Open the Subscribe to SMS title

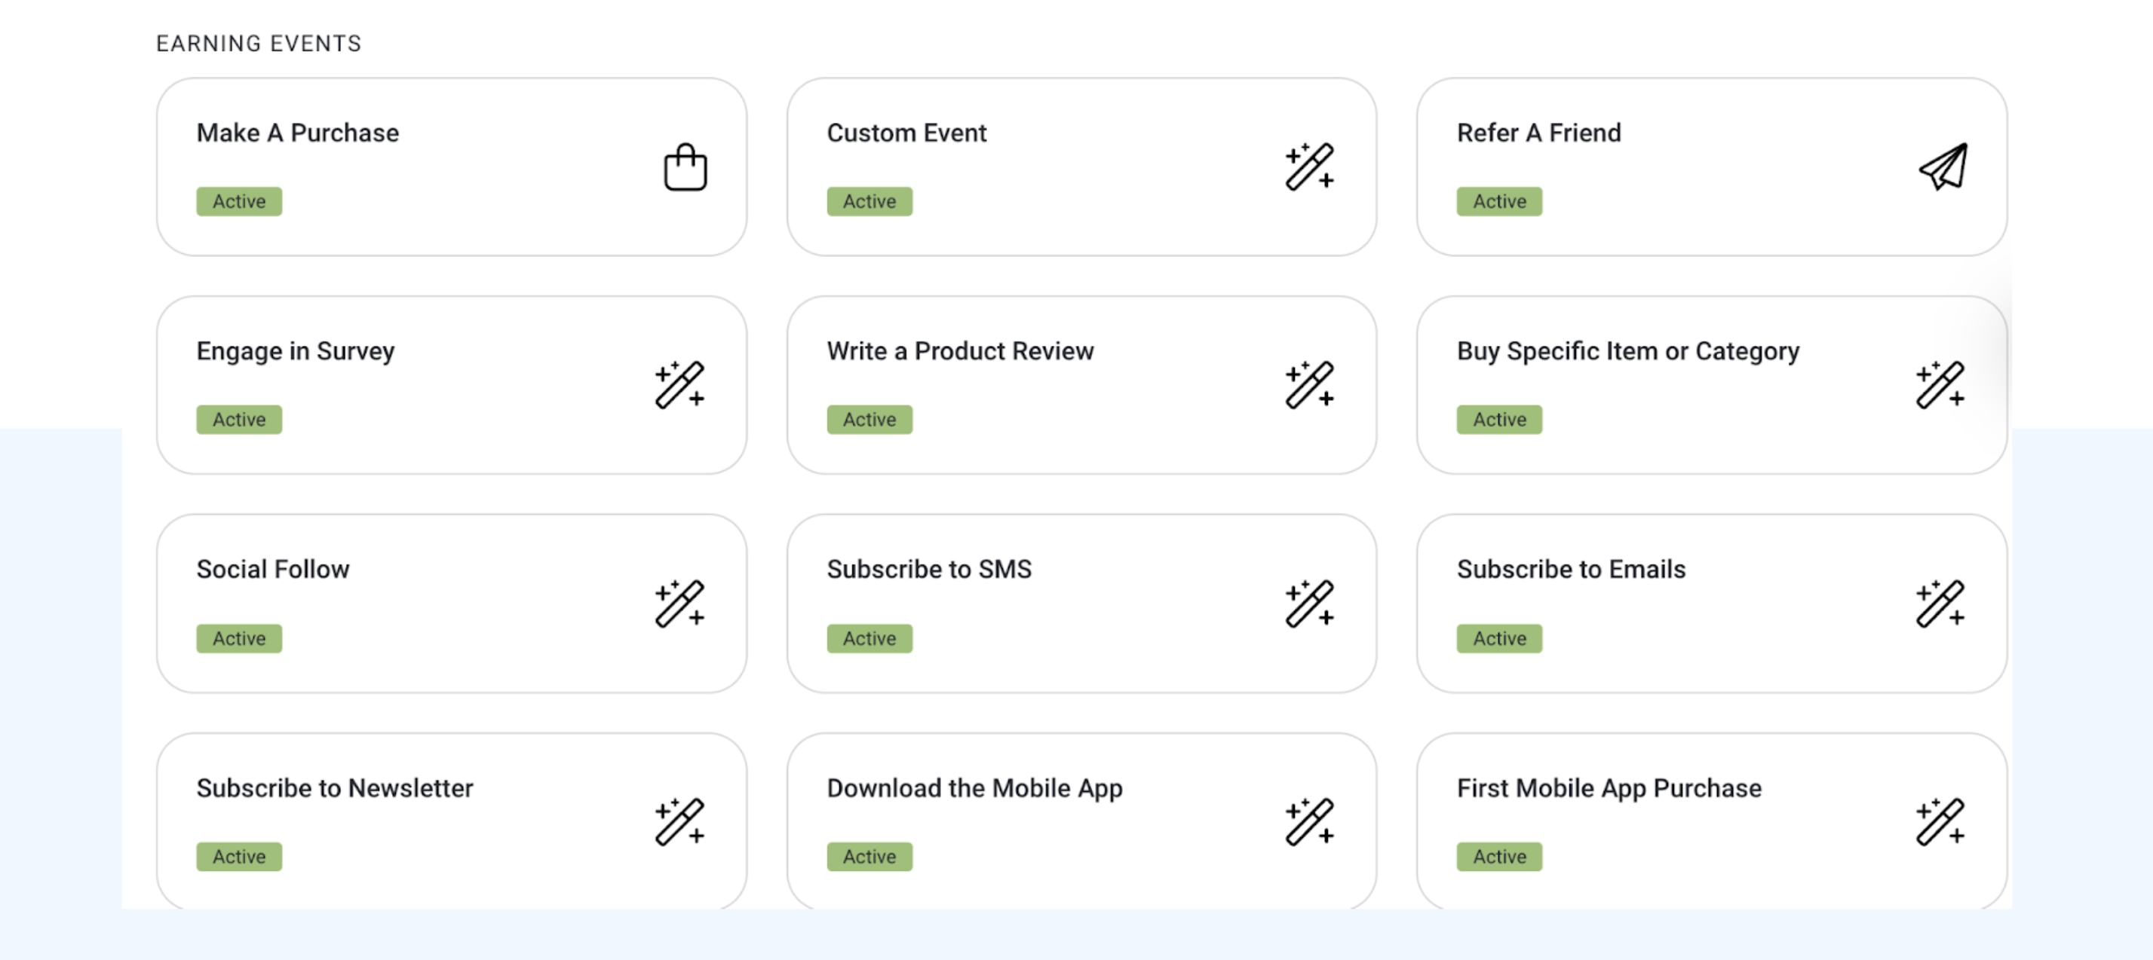[929, 570]
